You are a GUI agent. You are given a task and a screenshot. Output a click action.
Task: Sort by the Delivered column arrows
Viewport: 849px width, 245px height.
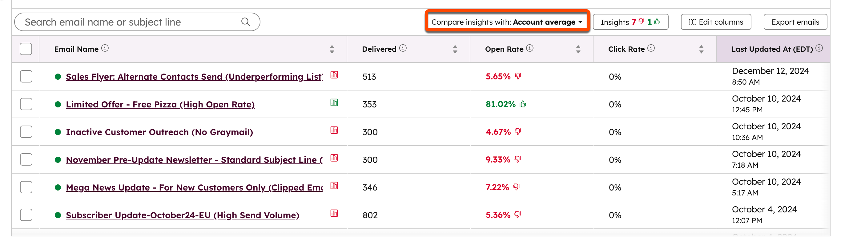(455, 49)
